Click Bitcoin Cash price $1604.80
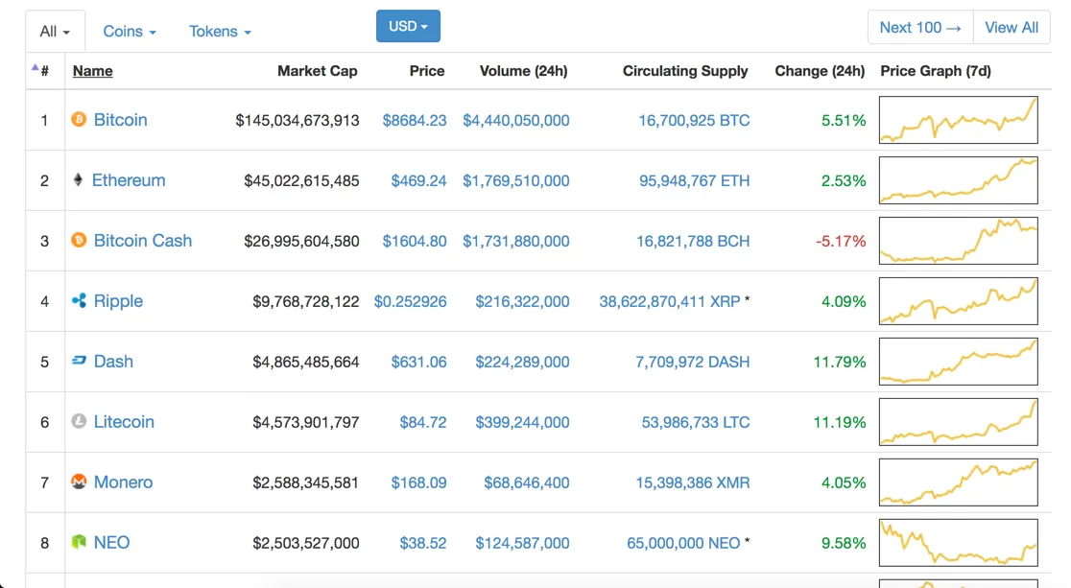 (x=414, y=242)
